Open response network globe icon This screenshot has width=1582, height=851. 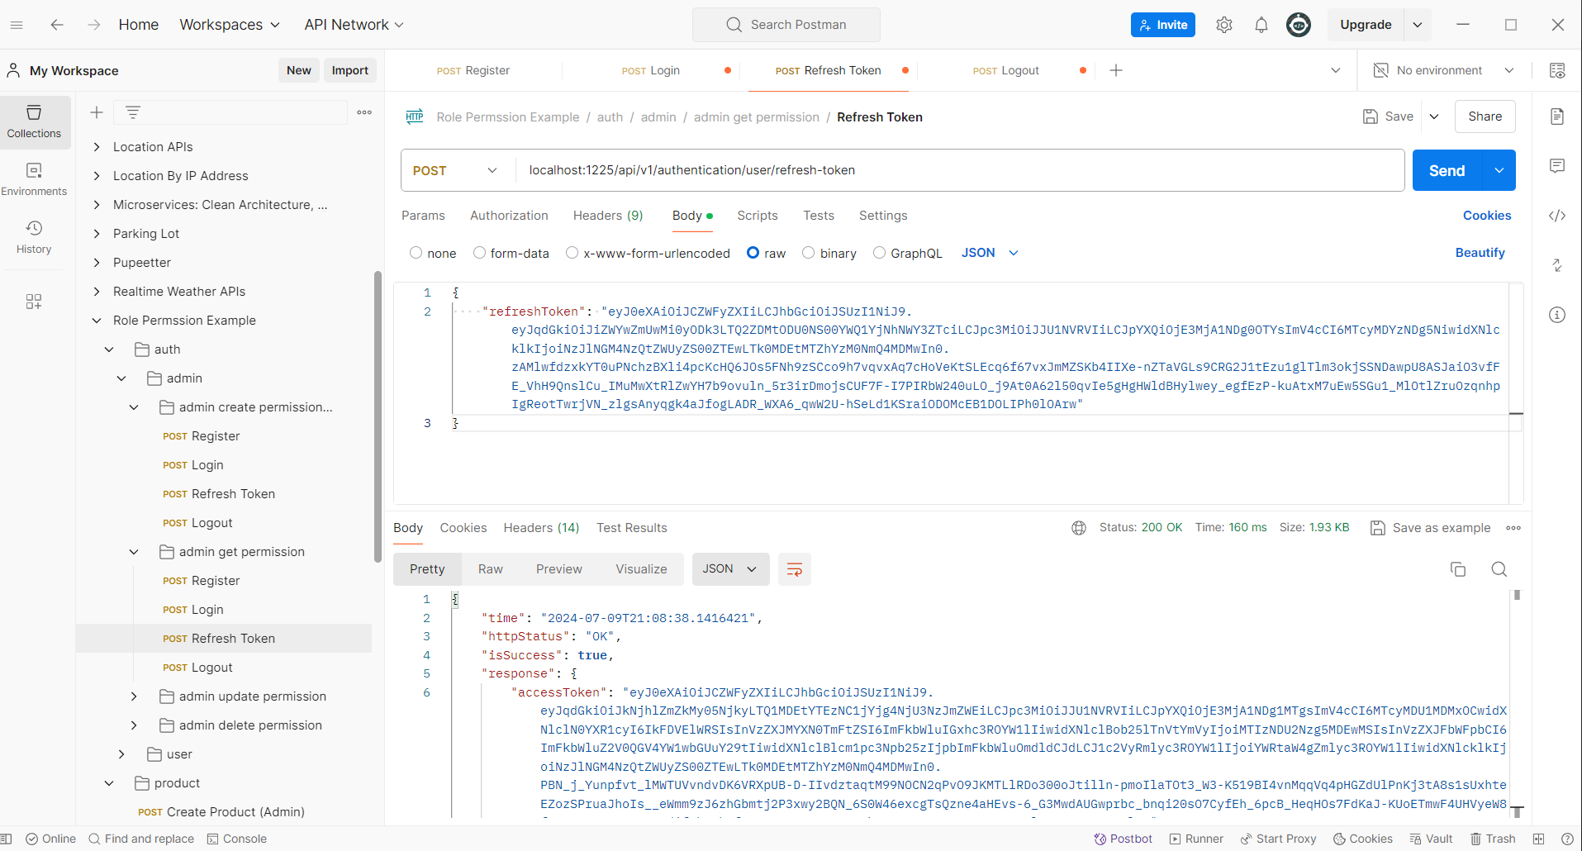(x=1079, y=528)
